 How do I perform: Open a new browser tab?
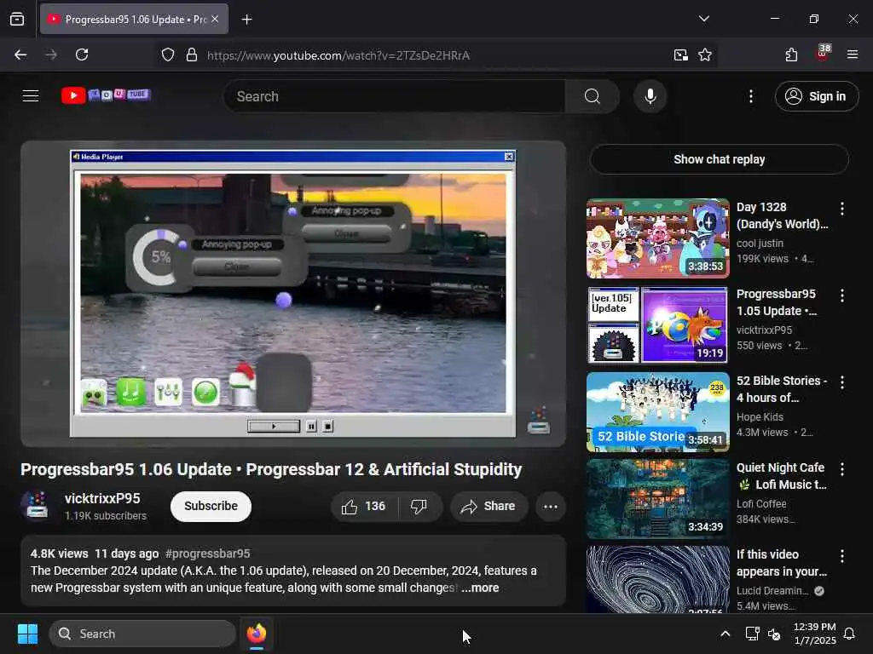click(x=246, y=20)
